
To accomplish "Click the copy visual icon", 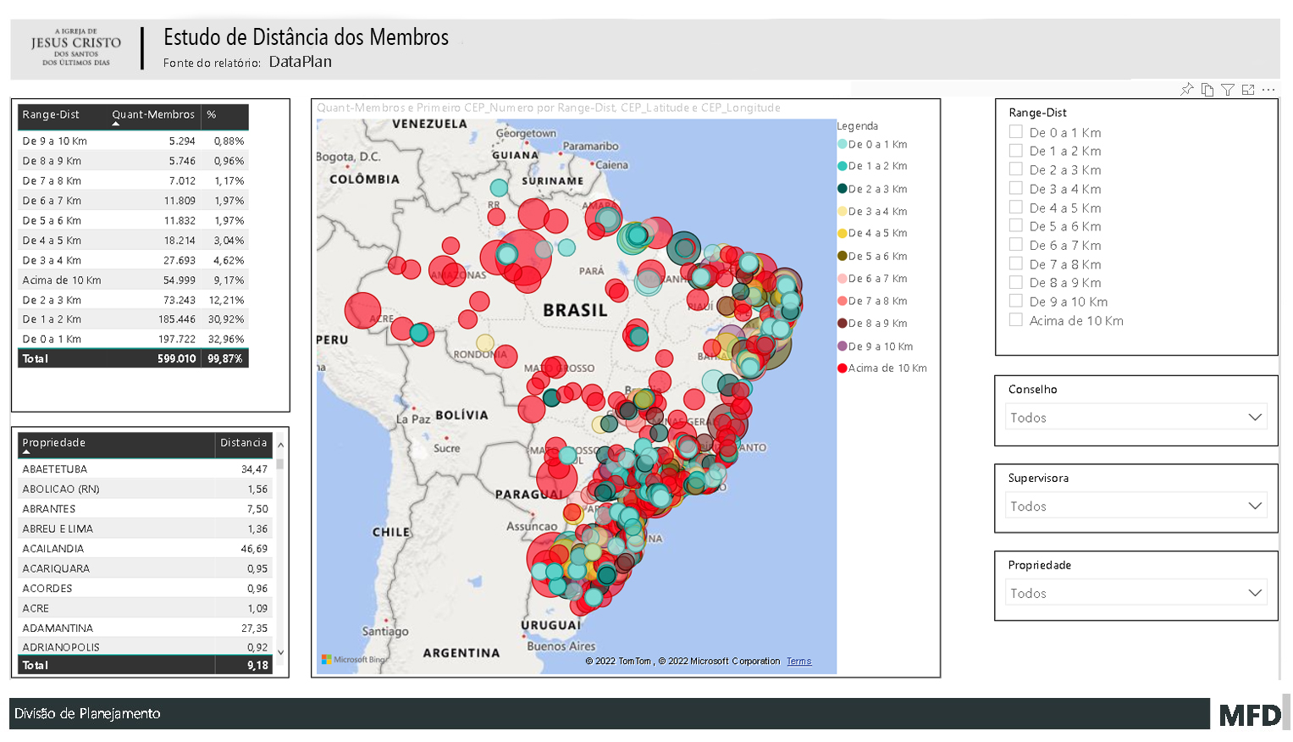I will 1207,90.
